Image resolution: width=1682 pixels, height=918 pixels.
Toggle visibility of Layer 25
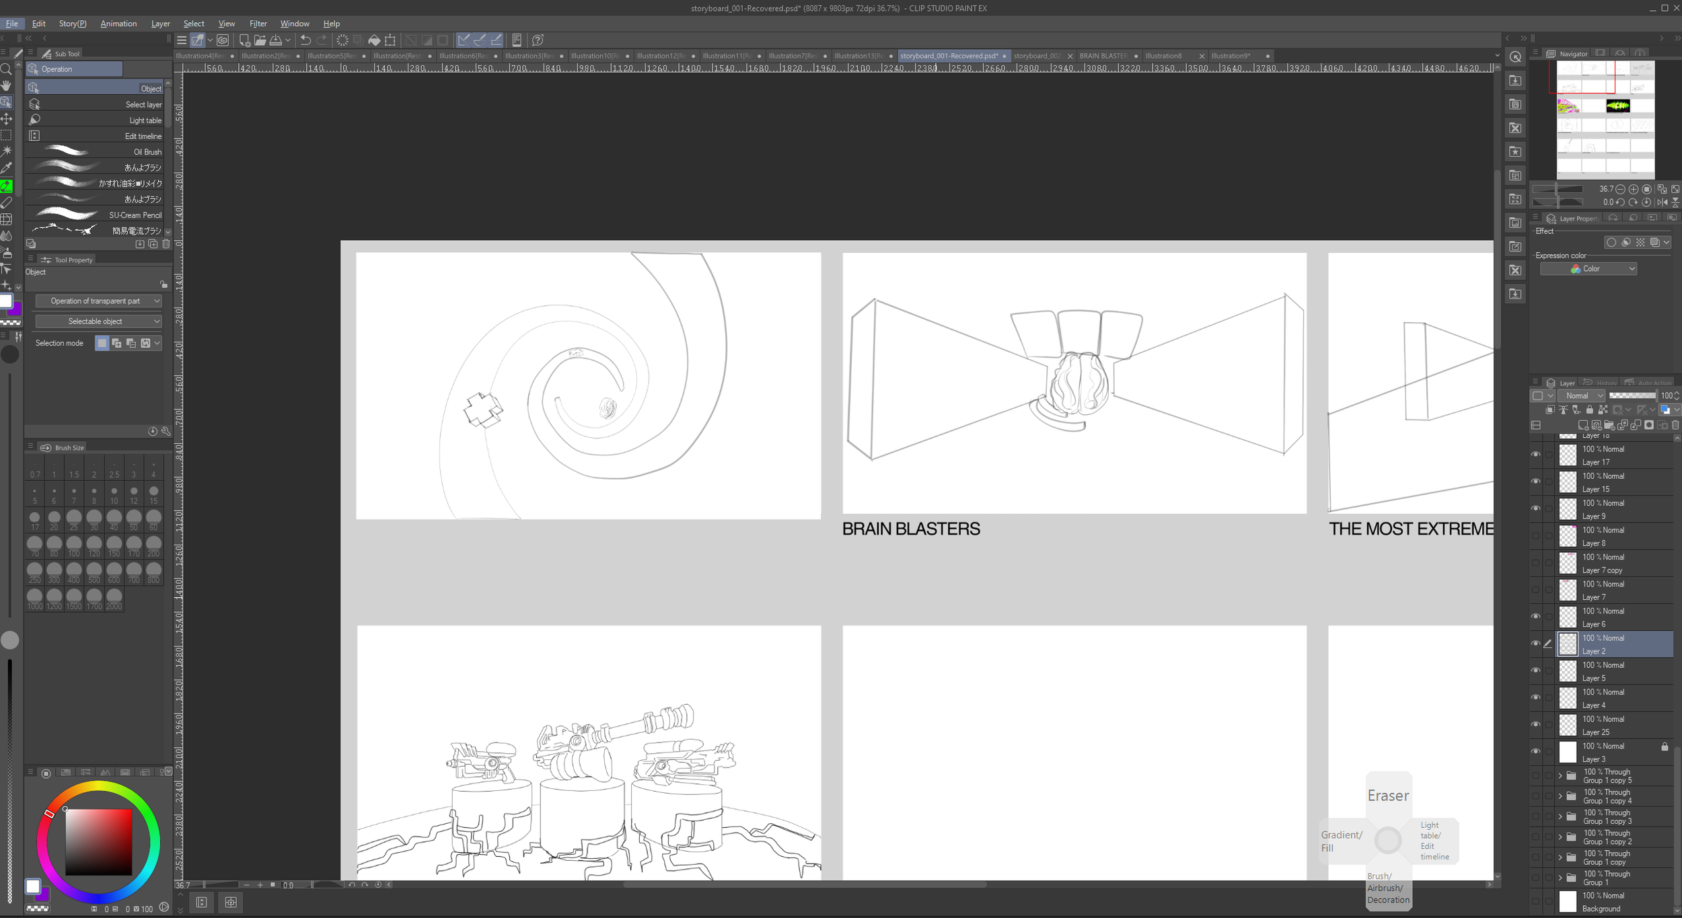[1535, 725]
